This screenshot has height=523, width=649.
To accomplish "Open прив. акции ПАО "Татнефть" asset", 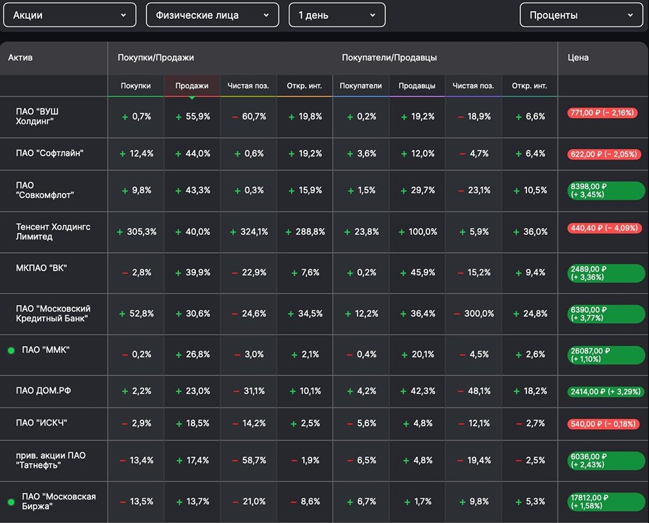I will click(51, 460).
